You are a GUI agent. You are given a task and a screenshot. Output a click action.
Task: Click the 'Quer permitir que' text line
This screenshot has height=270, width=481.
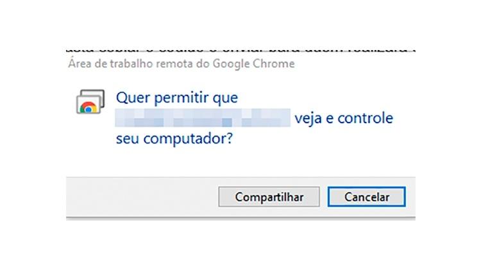click(x=177, y=98)
